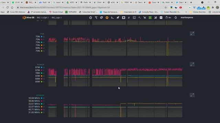Open the Outros favoritos bookmarks folder

tap(198, 12)
